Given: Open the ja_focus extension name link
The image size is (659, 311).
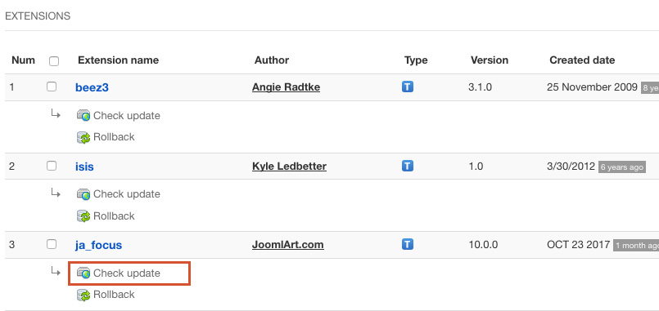Looking at the screenshot, I should [99, 245].
